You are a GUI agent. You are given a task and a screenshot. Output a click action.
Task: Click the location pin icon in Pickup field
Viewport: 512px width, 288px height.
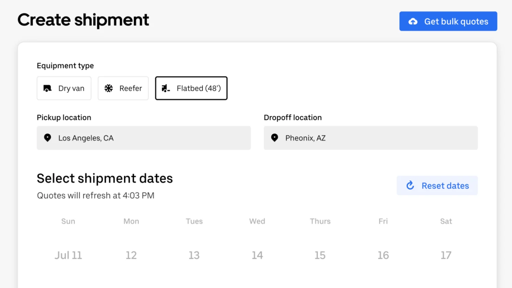[x=47, y=138]
